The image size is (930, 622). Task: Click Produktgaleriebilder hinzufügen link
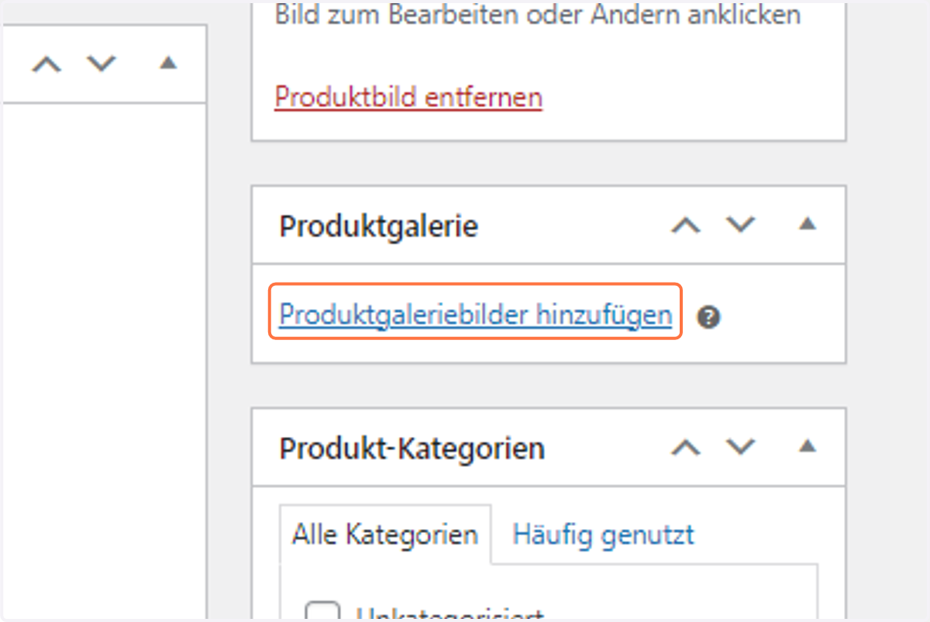[x=475, y=315]
